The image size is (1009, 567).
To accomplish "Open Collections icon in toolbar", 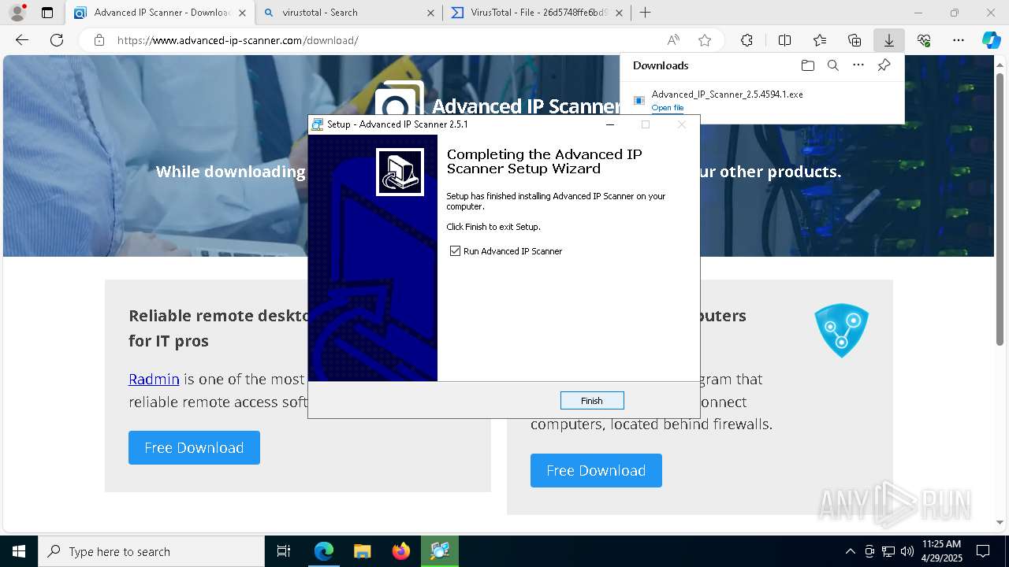I will click(x=854, y=40).
